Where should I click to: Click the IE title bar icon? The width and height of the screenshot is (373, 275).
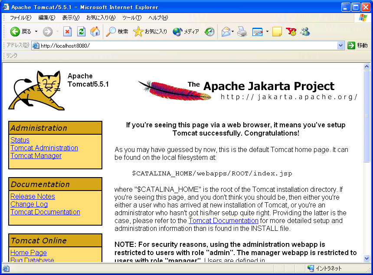(x=6, y=7)
